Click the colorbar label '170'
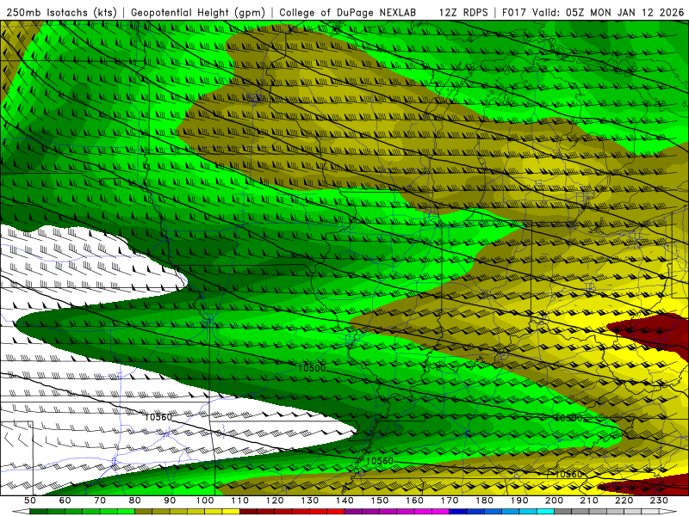The height and width of the screenshot is (516, 689). [x=449, y=501]
